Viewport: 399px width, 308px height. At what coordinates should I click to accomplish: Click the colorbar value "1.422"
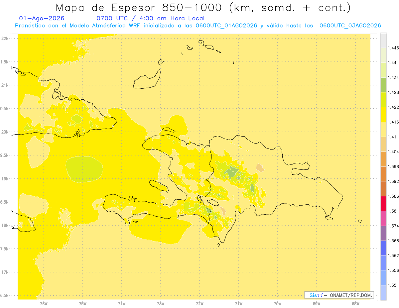click(x=393, y=107)
